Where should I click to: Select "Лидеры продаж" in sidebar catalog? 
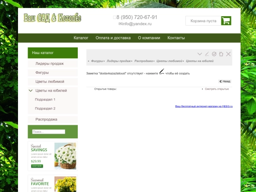pyautogui.click(x=53, y=64)
